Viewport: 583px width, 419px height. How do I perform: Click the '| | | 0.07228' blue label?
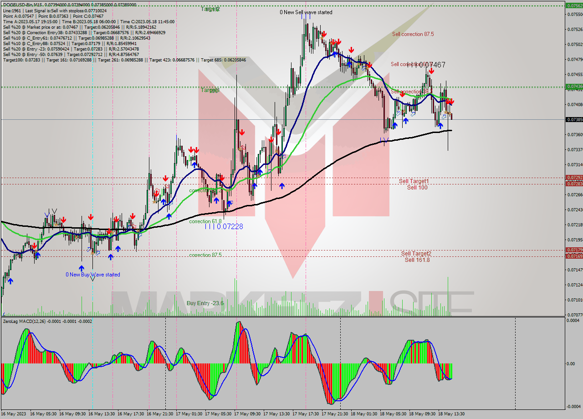click(224, 226)
